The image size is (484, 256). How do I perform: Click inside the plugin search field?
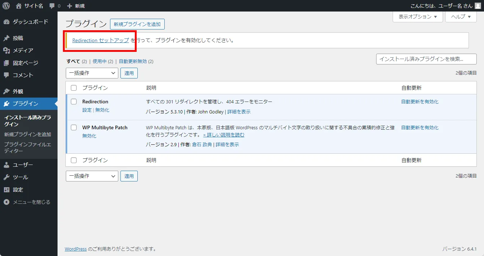coord(426,59)
